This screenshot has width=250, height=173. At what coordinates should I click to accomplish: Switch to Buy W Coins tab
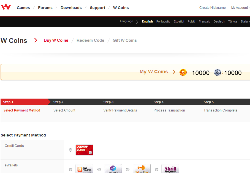[x=56, y=40]
